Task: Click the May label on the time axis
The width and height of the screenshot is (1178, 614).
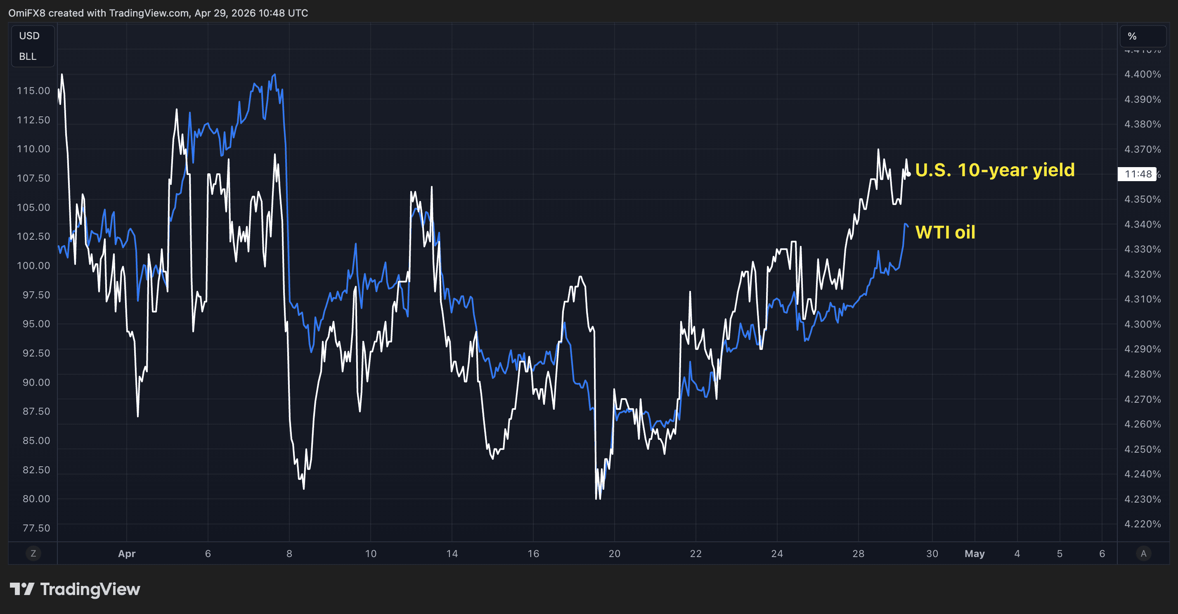Action: pos(975,553)
